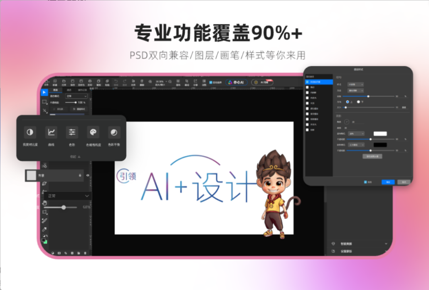The width and height of the screenshot is (429, 290).
Task: Click the blue confirm button in the dialog
Action: [388, 182]
